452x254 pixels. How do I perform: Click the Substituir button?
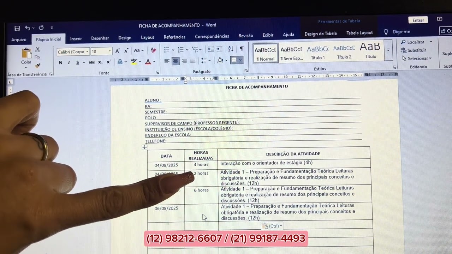[414, 50]
